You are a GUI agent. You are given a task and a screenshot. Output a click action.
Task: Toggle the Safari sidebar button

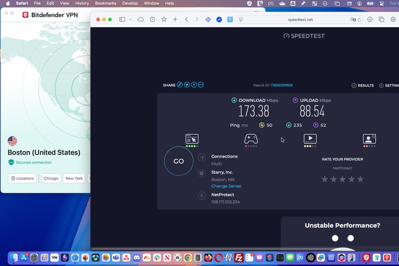tap(122, 19)
